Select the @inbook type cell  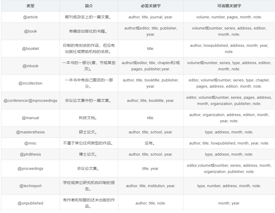[x=30, y=66]
